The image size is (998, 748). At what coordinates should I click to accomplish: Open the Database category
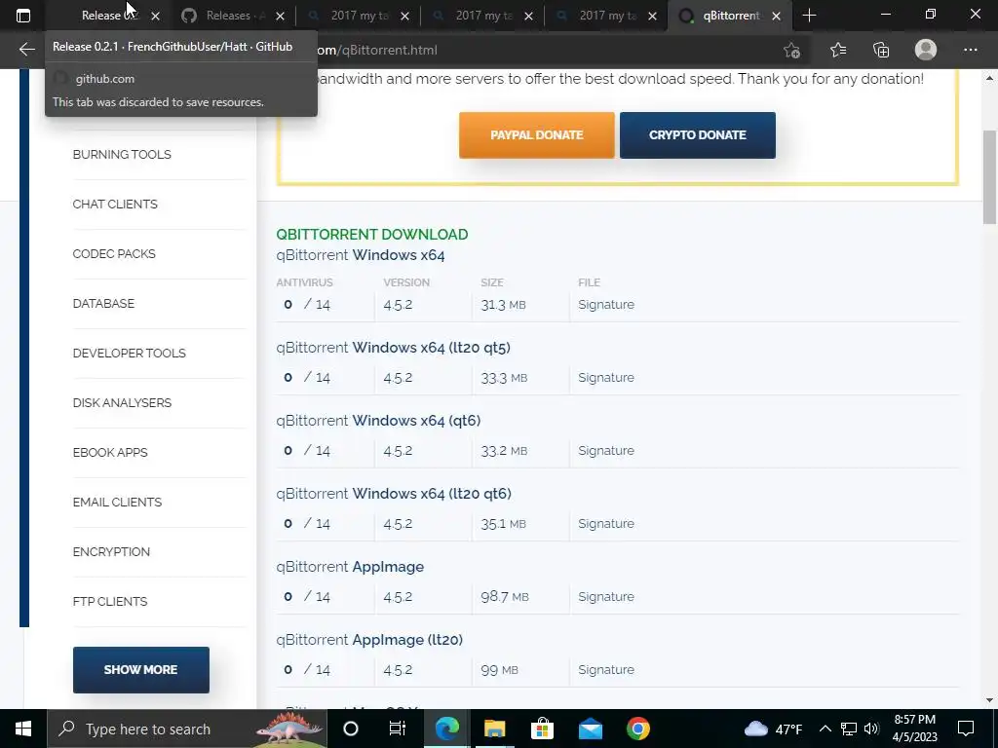pos(103,304)
